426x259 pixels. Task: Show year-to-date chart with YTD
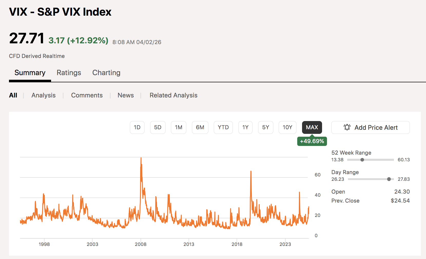[223, 127]
